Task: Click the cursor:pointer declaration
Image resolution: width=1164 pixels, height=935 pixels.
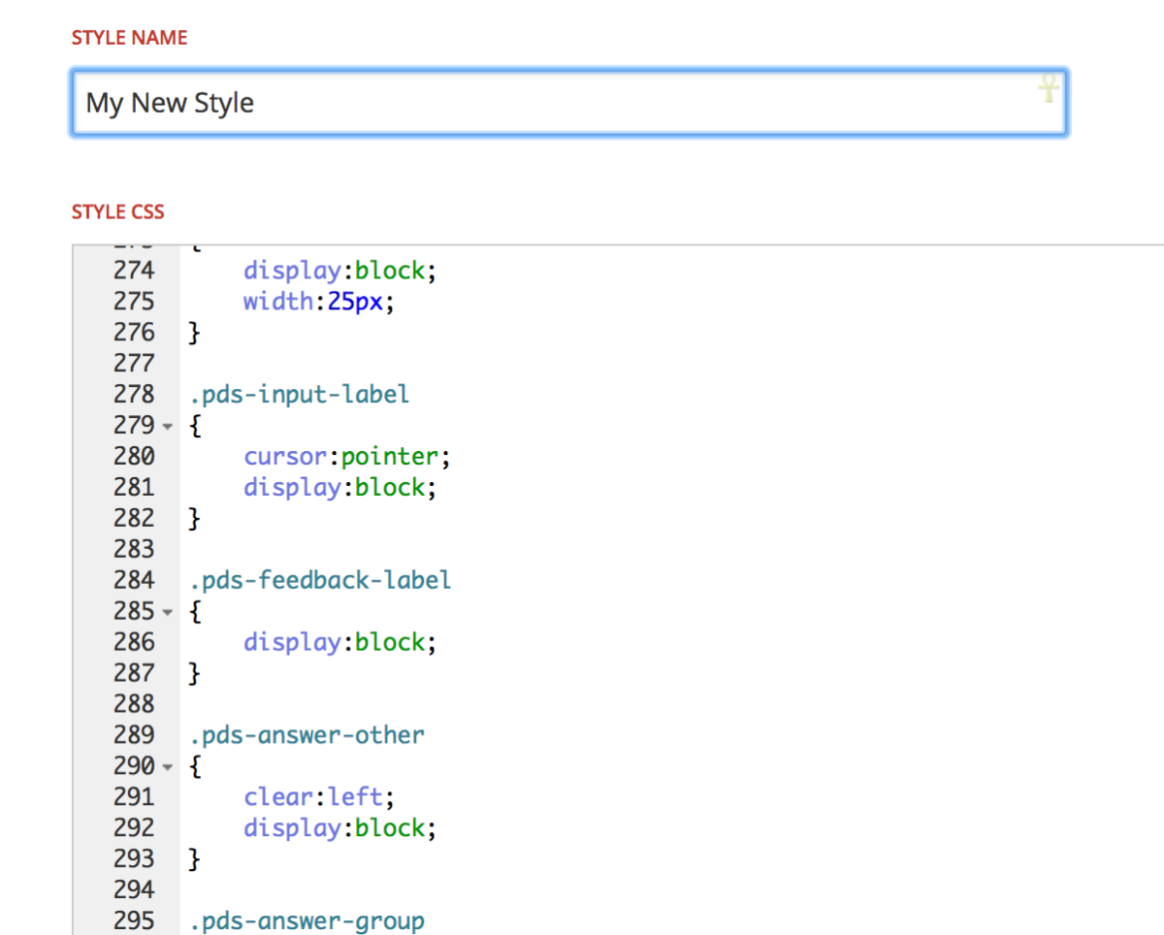Action: coord(347,456)
